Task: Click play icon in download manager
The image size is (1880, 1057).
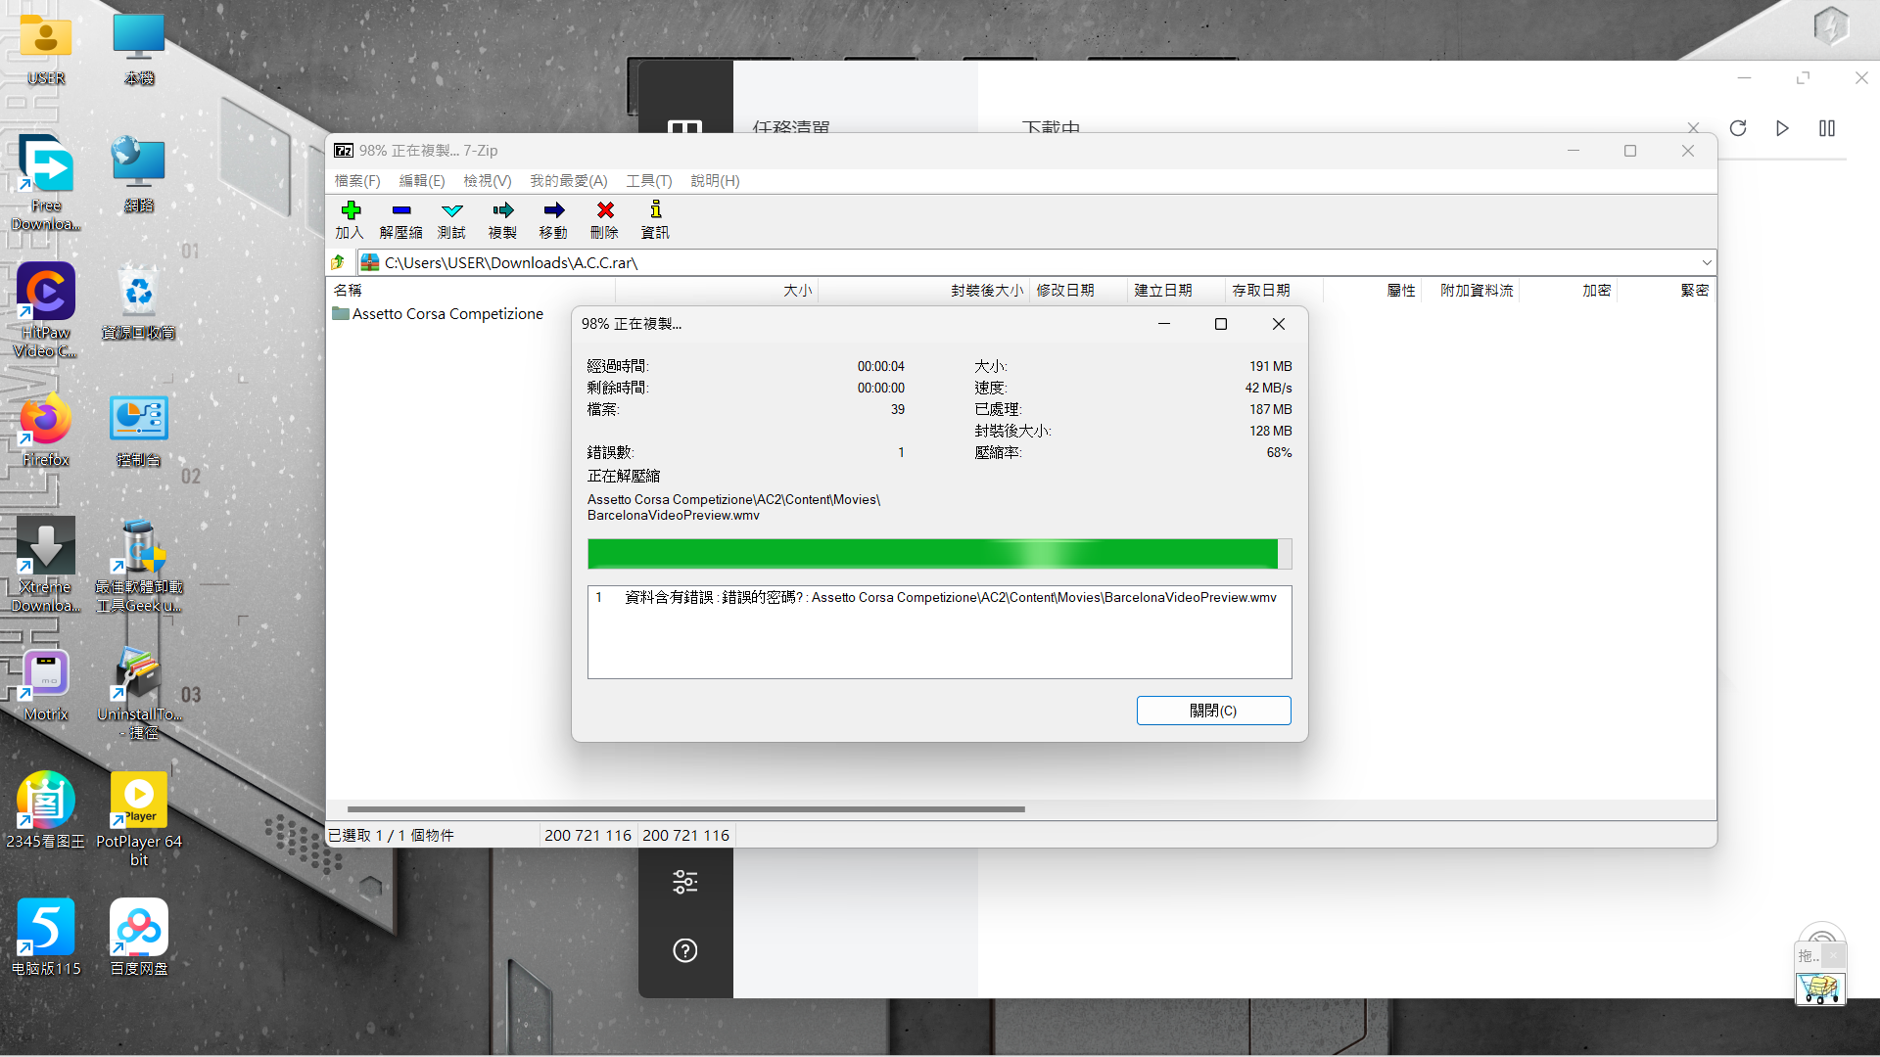Action: coord(1782,128)
